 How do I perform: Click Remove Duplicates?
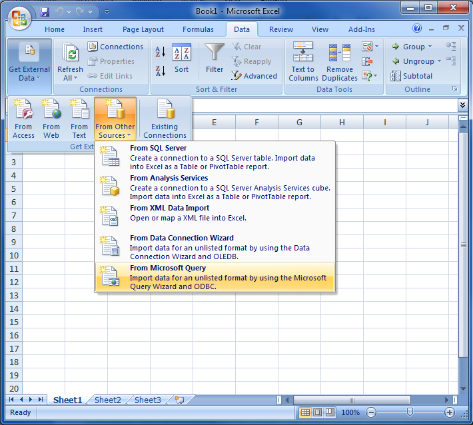click(340, 61)
